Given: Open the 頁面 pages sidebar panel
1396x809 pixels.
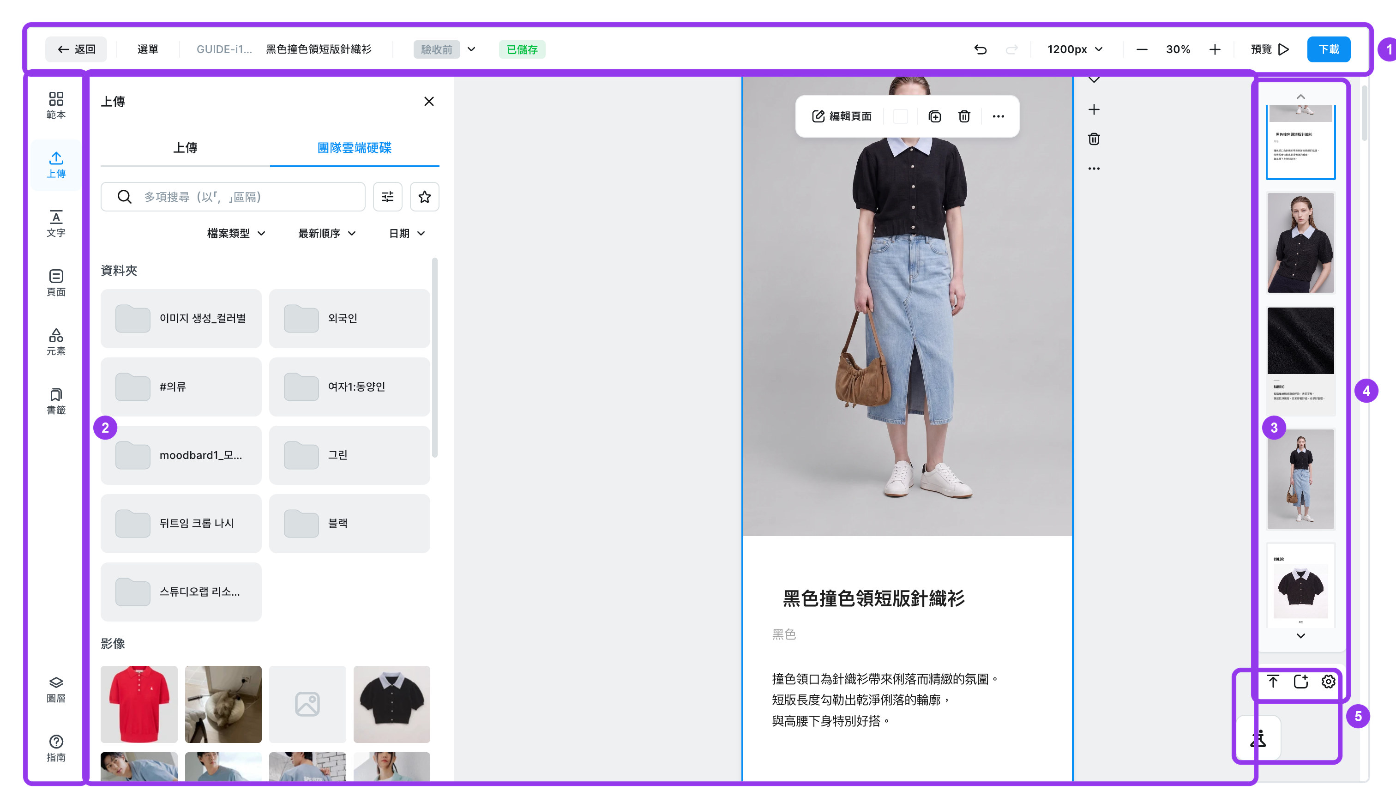Looking at the screenshot, I should point(56,283).
